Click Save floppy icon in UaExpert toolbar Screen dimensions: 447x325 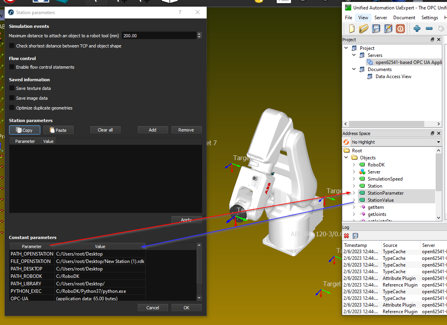[x=376, y=29]
